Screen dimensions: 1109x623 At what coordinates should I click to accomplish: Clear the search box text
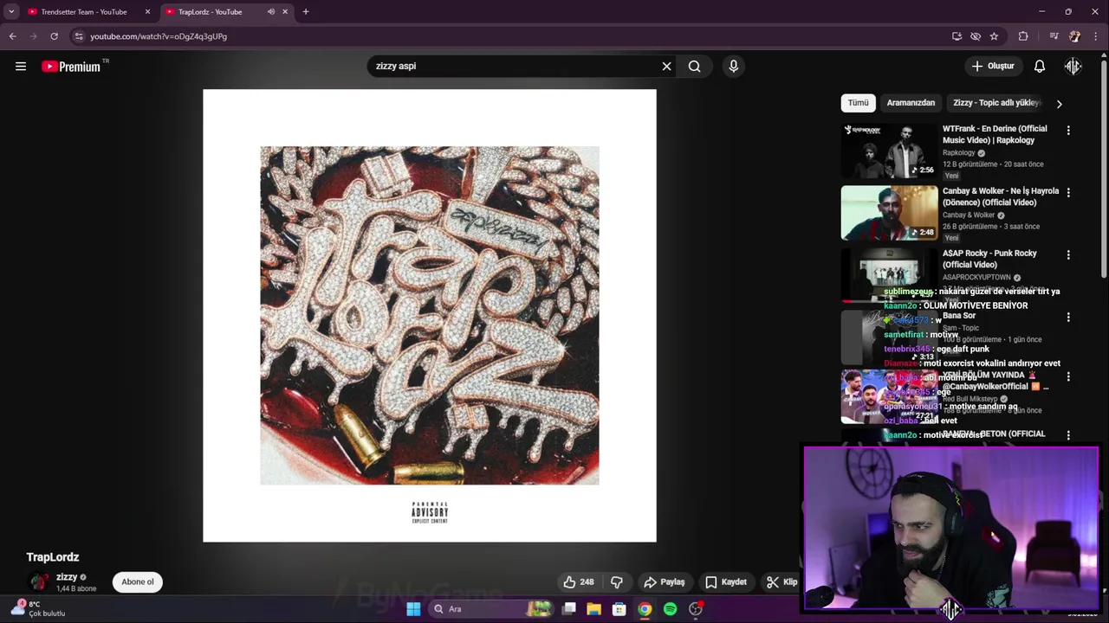(x=666, y=67)
